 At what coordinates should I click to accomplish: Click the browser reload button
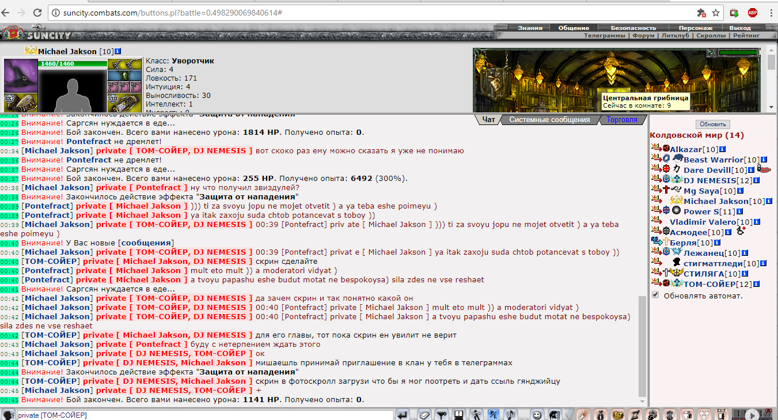pyautogui.click(x=37, y=12)
